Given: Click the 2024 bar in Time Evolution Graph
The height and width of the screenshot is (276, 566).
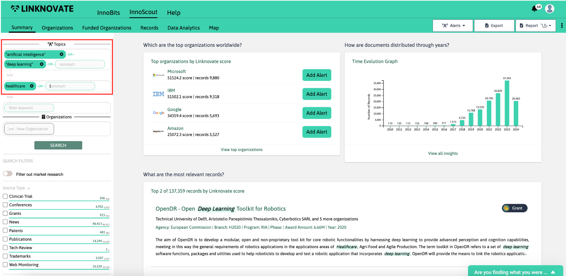Looking at the screenshot, I should point(516,113).
